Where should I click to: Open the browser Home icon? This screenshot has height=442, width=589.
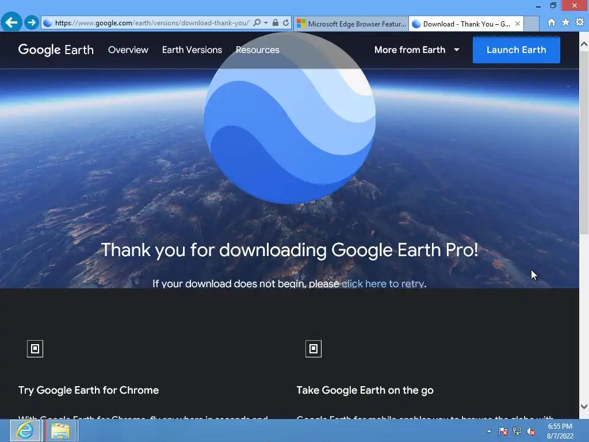coord(552,22)
